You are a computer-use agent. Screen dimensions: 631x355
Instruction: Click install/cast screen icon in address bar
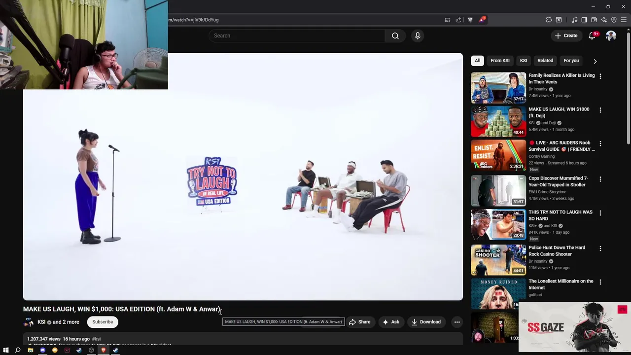tap(447, 20)
